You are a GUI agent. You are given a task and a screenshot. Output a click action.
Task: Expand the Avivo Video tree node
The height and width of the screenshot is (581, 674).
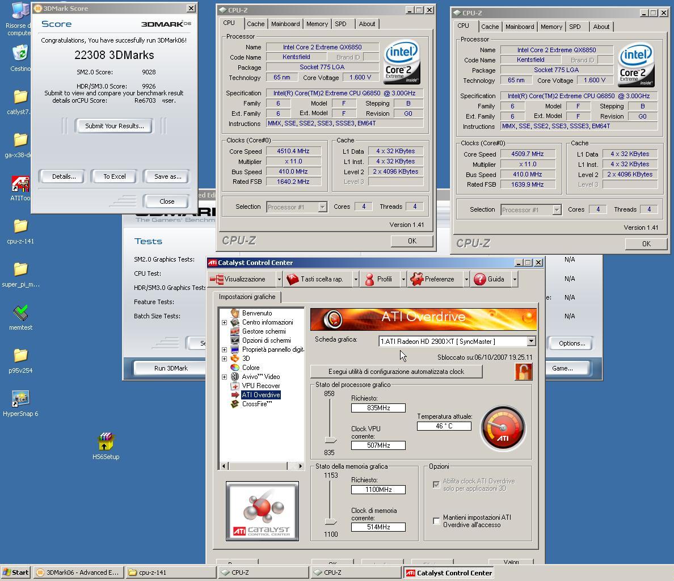tap(224, 377)
